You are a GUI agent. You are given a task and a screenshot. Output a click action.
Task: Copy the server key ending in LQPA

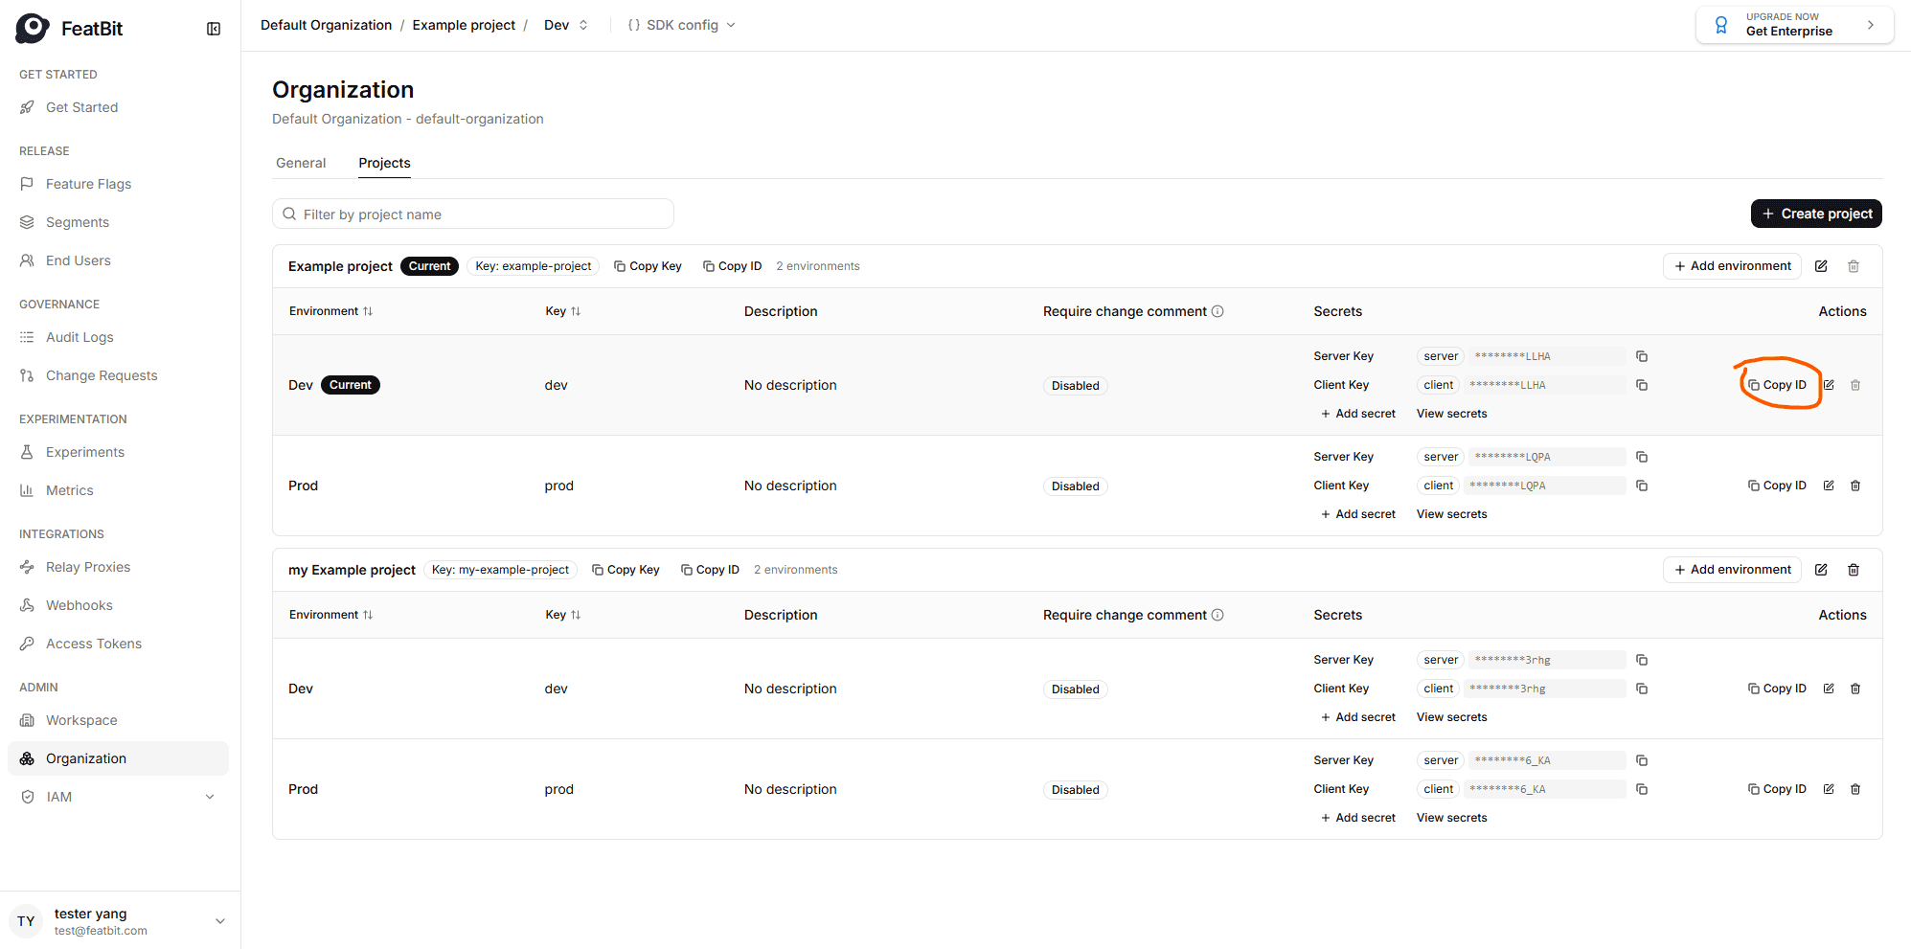1642,457
